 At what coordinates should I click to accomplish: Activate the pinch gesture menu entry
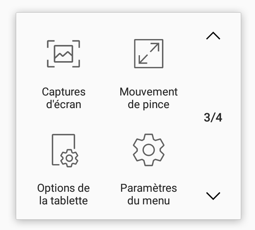pos(149,74)
